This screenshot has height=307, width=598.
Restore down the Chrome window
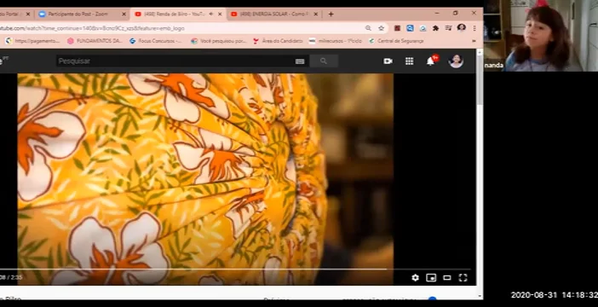click(x=456, y=13)
